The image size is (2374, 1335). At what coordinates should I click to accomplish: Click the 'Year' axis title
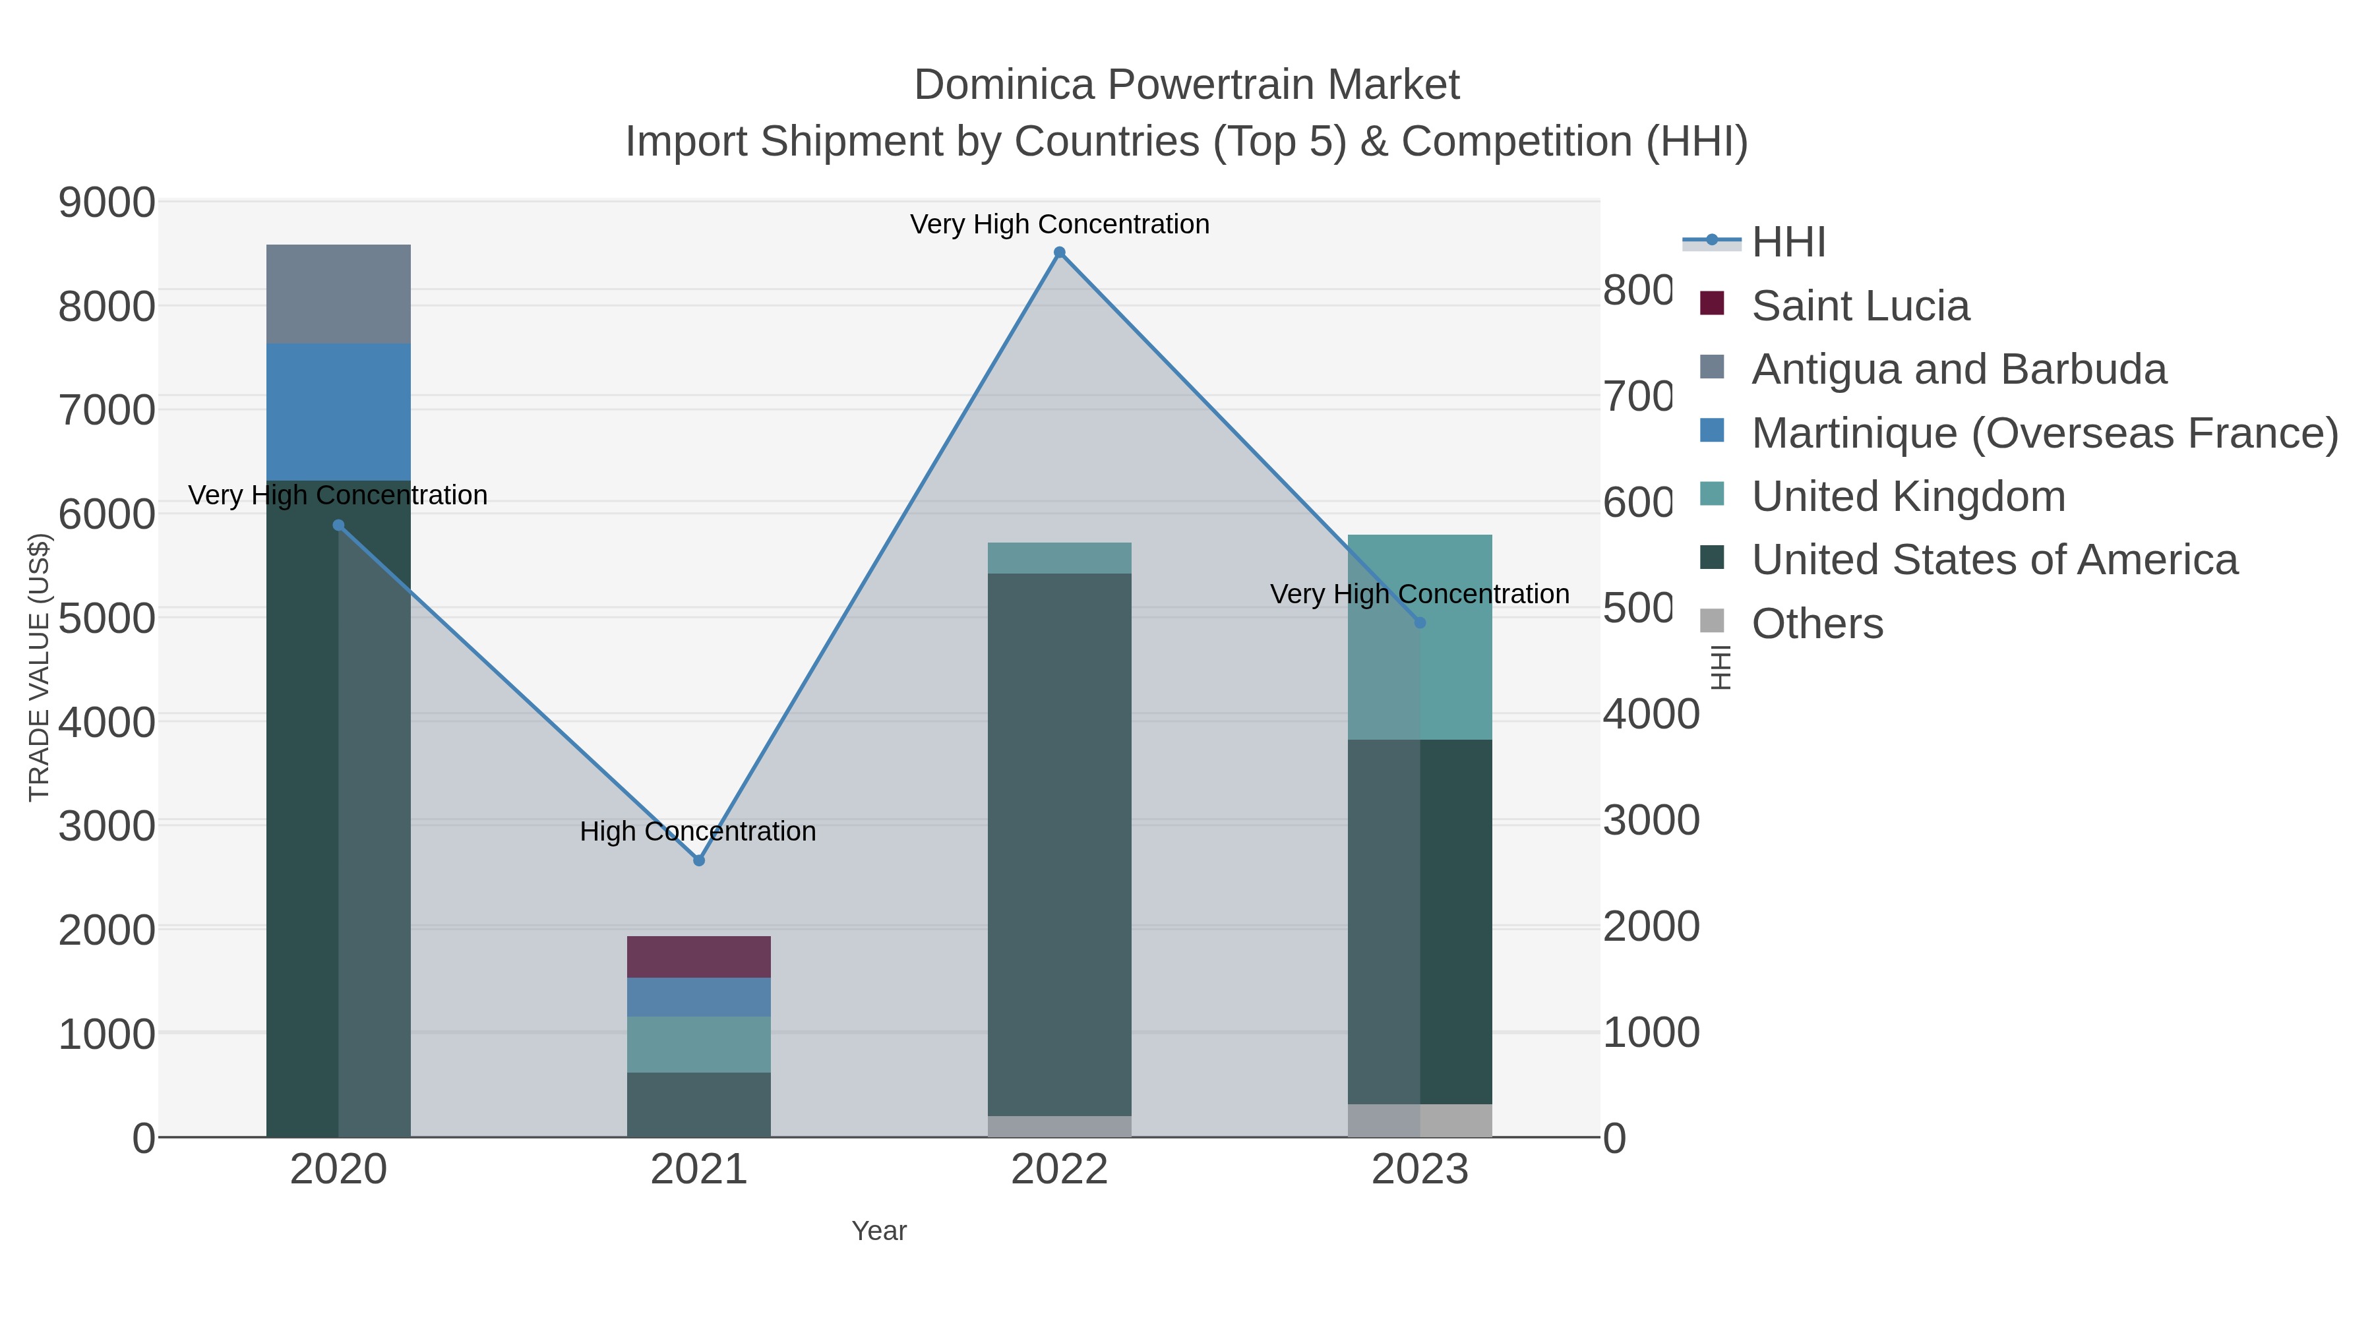pos(879,1231)
